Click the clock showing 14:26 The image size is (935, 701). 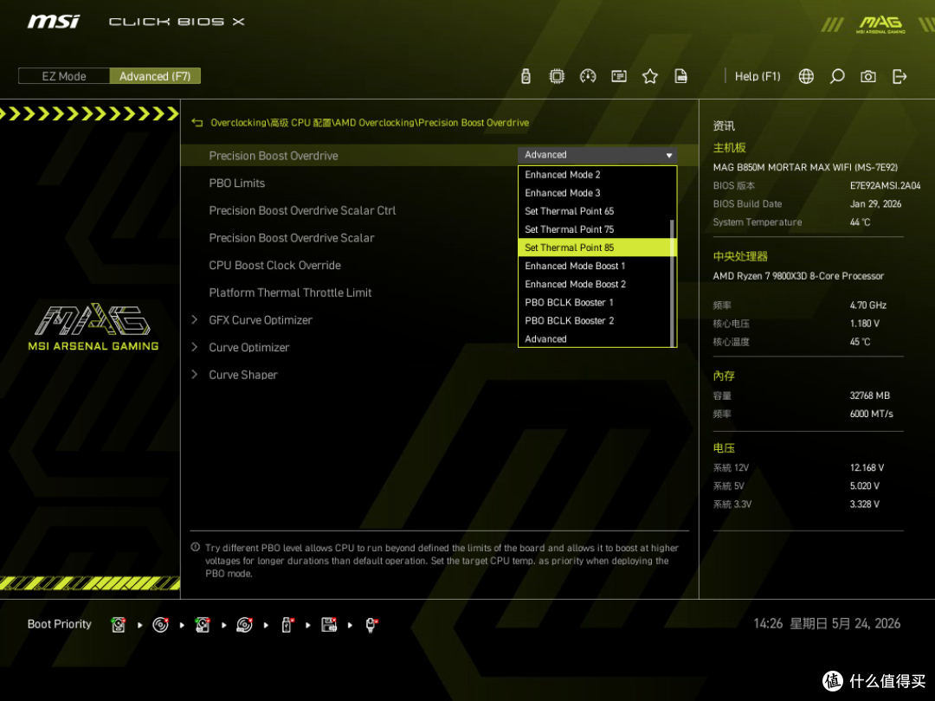pos(768,623)
